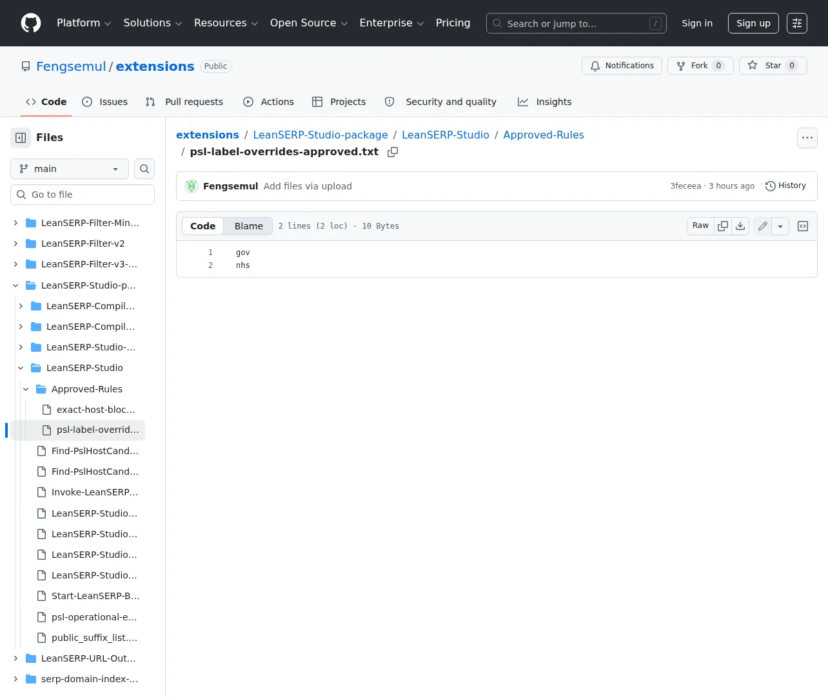Viewport: 828px width, 697px height.
Task: Download the raw file icon
Action: 740,226
